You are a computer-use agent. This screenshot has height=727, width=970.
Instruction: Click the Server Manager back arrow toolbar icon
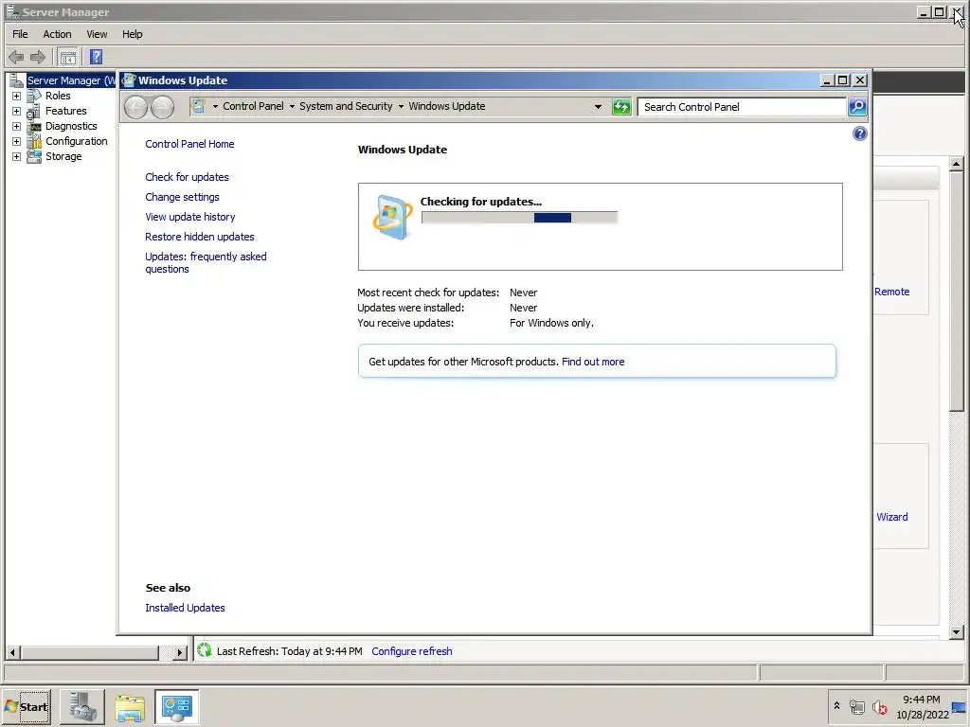tap(16, 58)
